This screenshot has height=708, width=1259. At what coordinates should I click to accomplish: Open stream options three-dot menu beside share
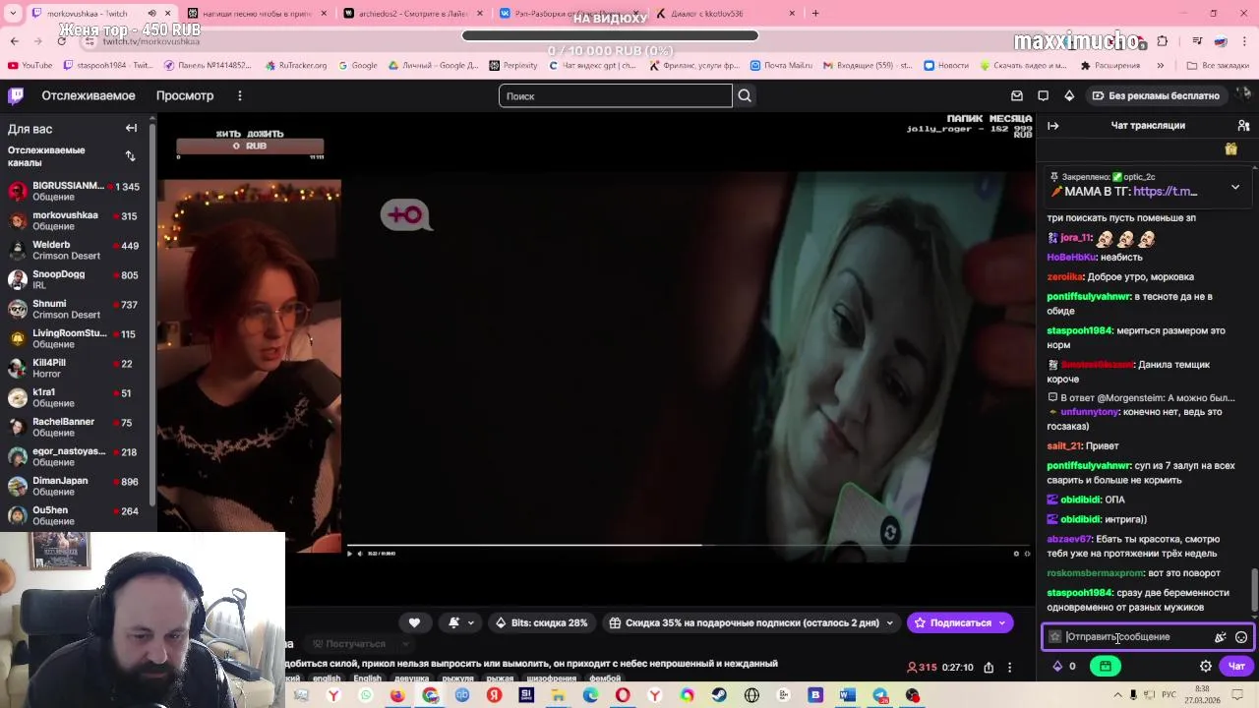click(1009, 667)
